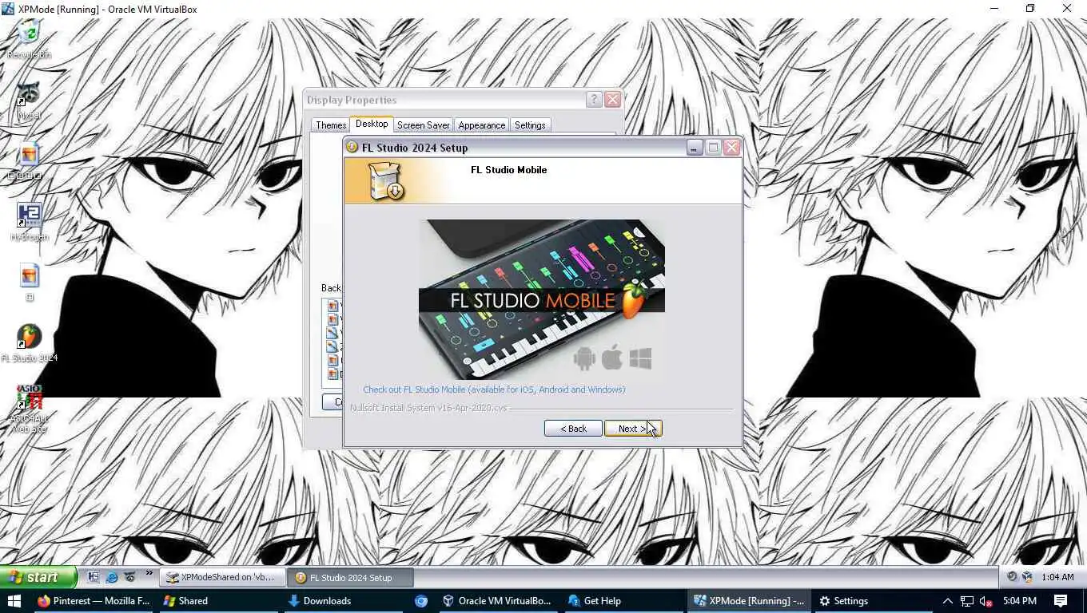Image resolution: width=1087 pixels, height=613 pixels.
Task: Switch to Oracle VM VirtualBox Manager taskbar item
Action: pyautogui.click(x=497, y=601)
